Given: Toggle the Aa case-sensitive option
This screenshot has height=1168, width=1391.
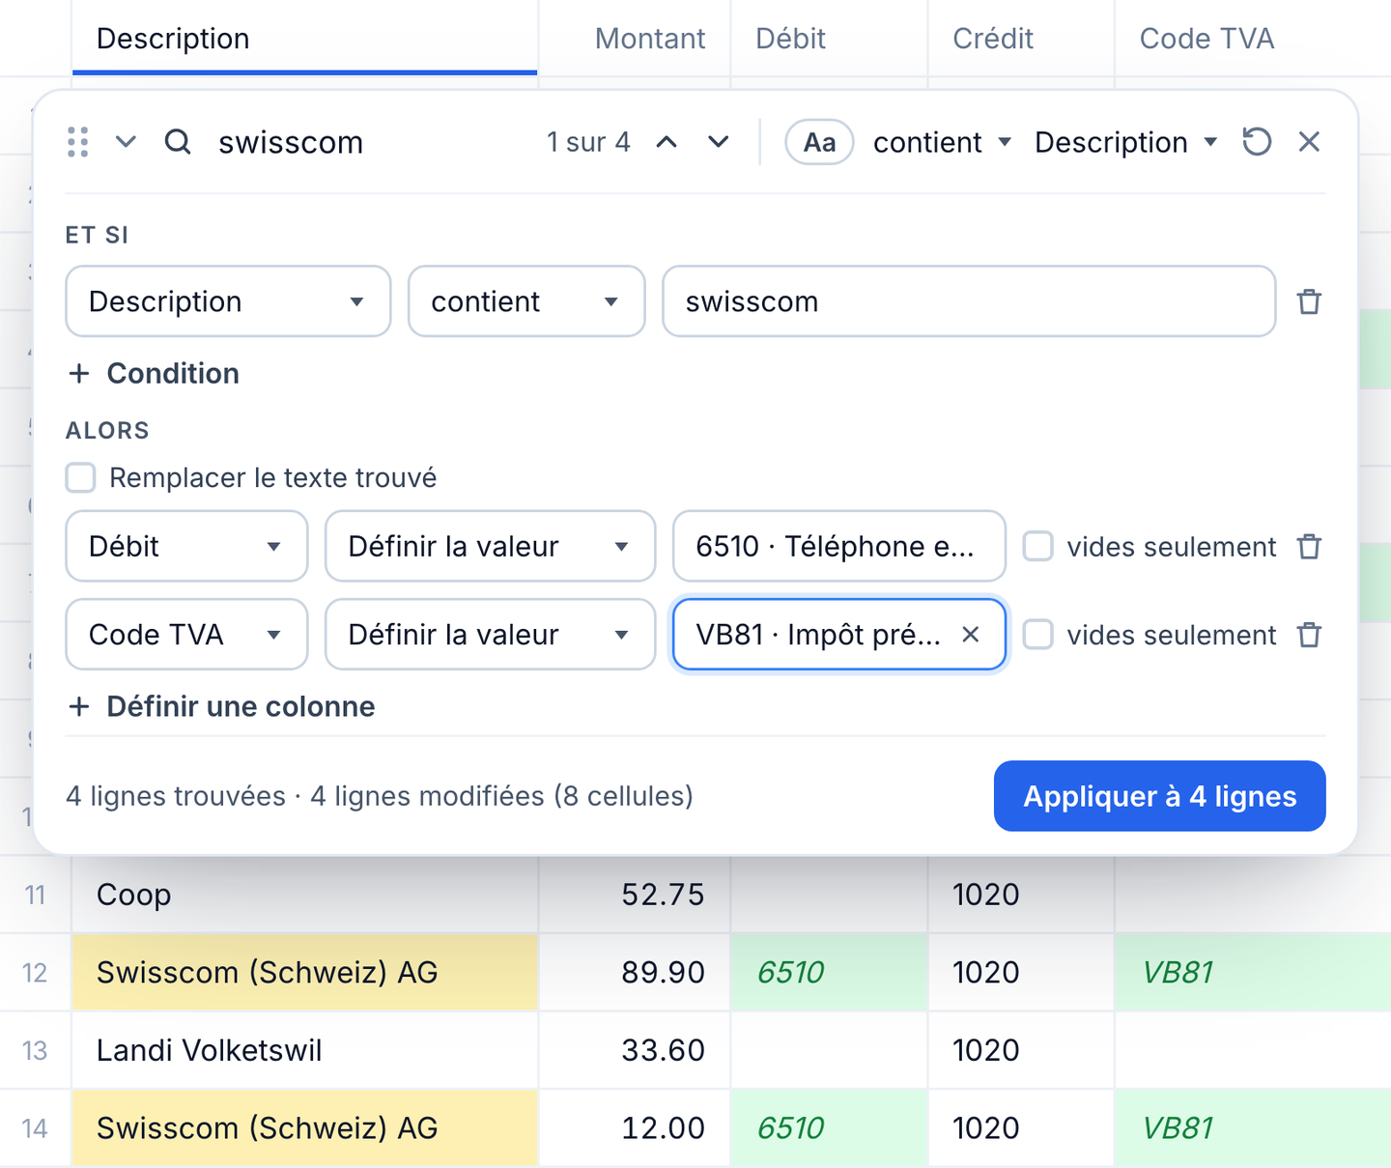Looking at the screenshot, I should (819, 142).
